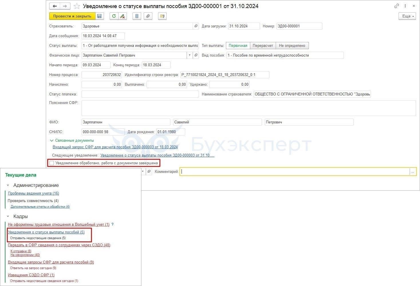This screenshot has width=420, height=286.
Task: Go back with the left arrow button
Action: (x=55, y=6)
